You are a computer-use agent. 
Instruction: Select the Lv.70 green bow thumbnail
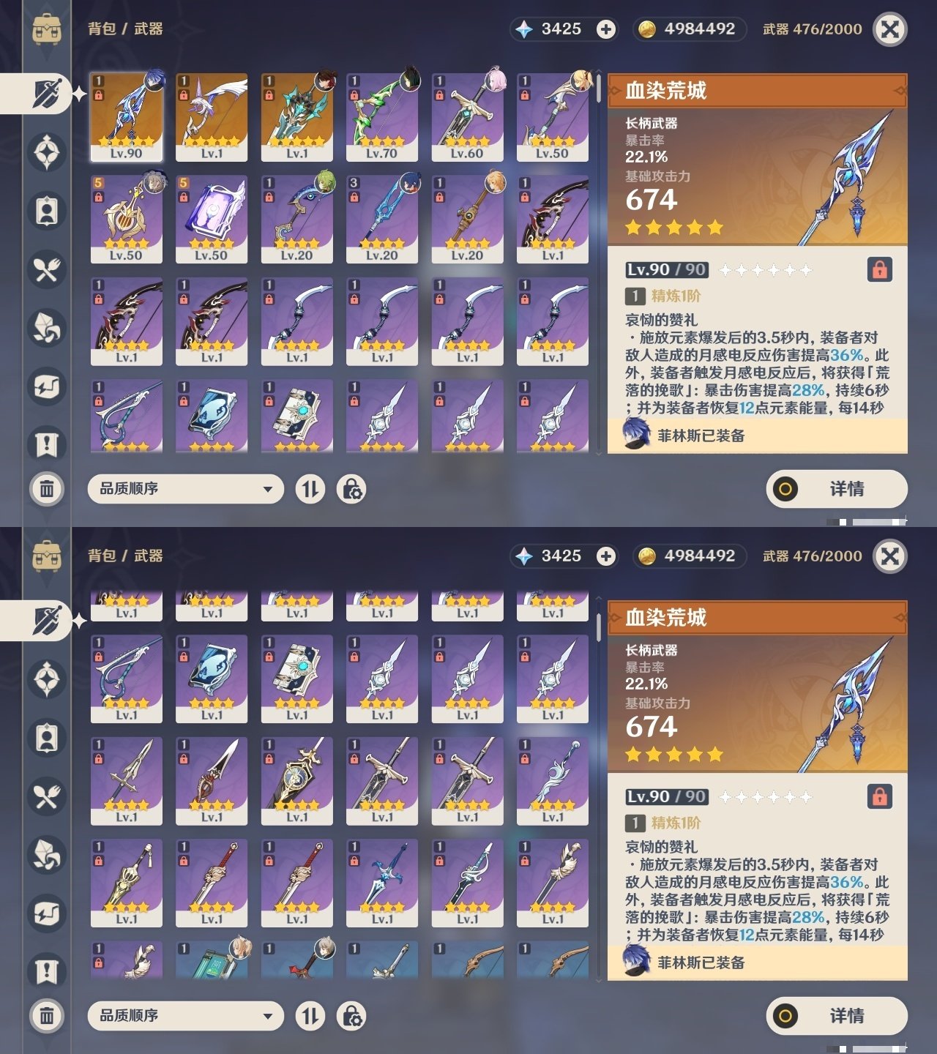[382, 117]
